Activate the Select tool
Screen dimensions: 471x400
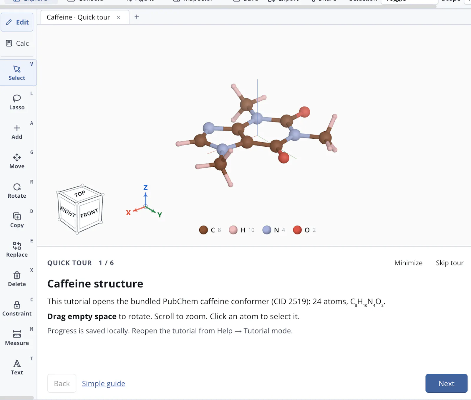(18, 73)
